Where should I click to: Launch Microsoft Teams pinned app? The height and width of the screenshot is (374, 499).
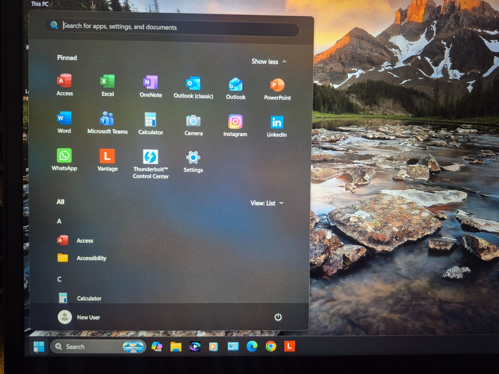click(x=107, y=123)
